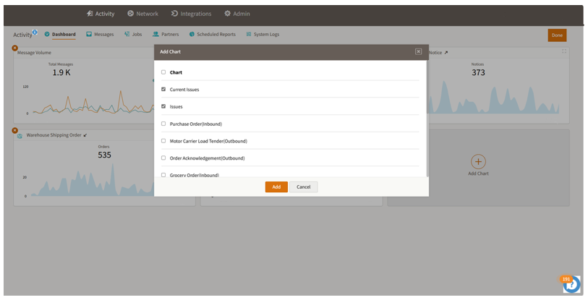Uncheck the Issues checkbox
Image resolution: width=588 pixels, height=300 pixels.
[x=163, y=106]
